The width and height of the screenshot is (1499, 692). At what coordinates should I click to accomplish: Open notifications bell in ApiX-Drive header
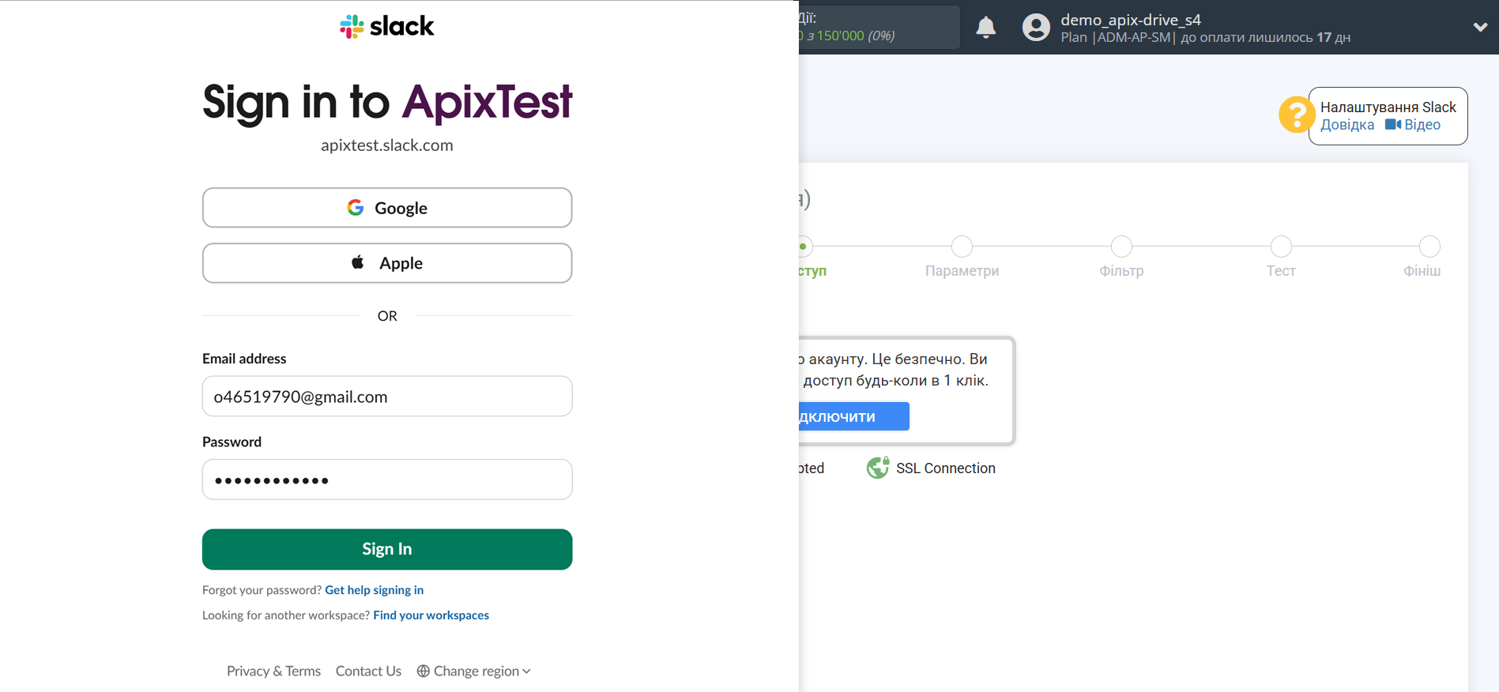tap(985, 28)
